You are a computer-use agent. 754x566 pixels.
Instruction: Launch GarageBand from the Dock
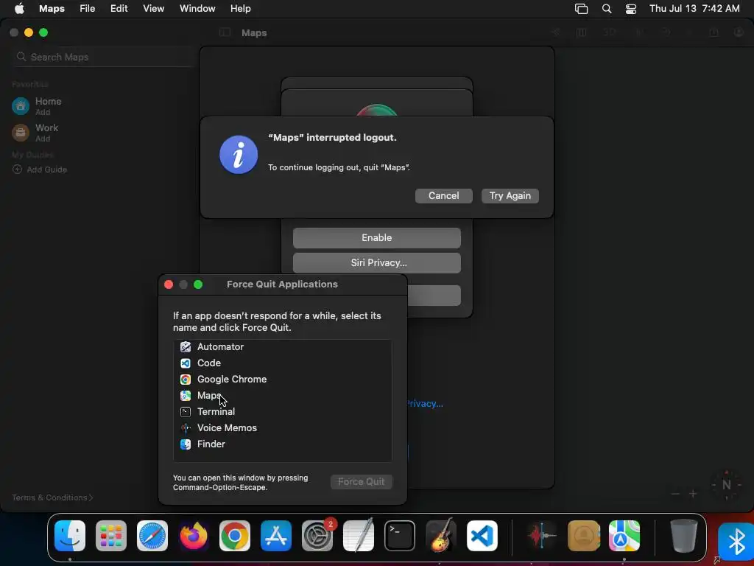441,536
